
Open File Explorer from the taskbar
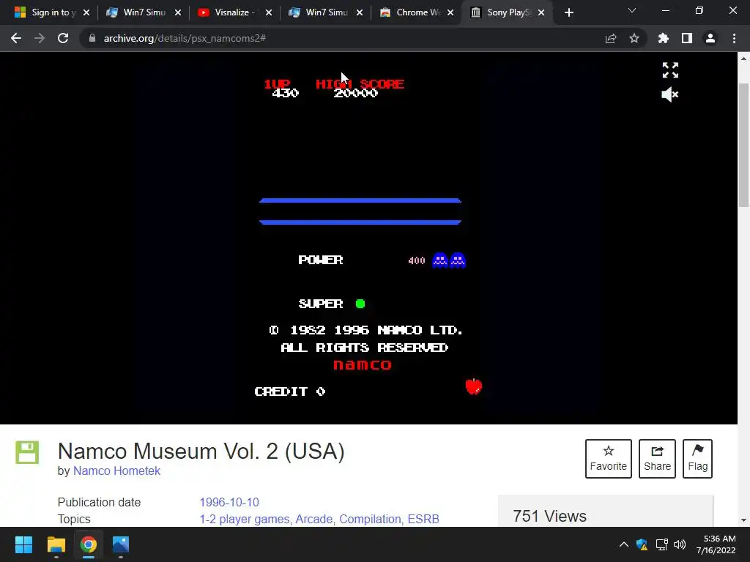[x=56, y=544]
